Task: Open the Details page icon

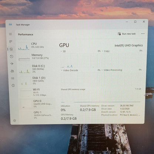Action: (x=13, y=78)
